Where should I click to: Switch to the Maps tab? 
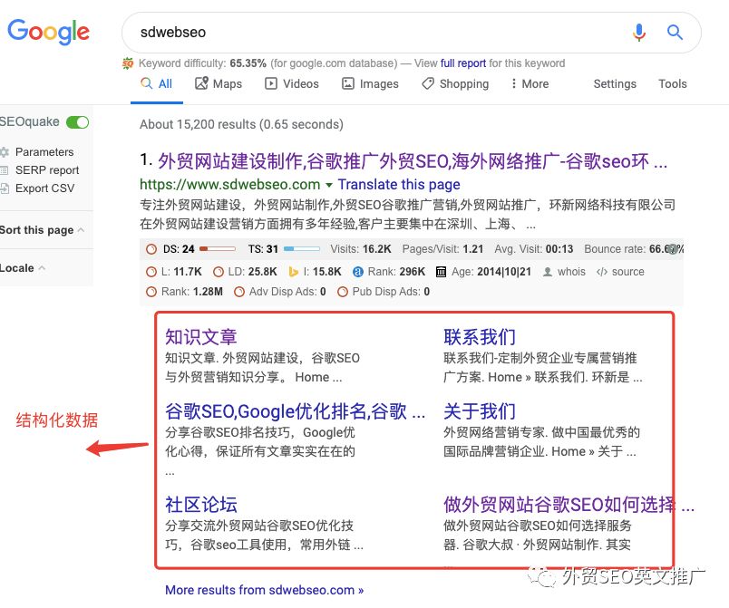(219, 83)
